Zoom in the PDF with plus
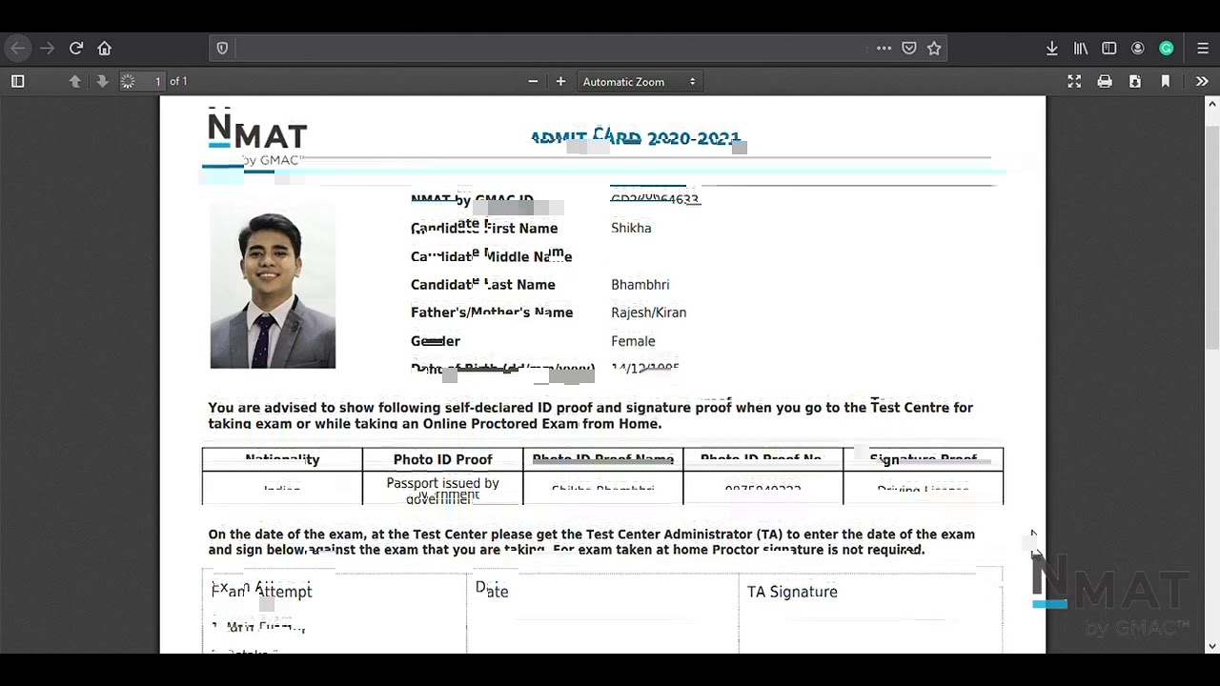Image resolution: width=1220 pixels, height=686 pixels. 560,82
